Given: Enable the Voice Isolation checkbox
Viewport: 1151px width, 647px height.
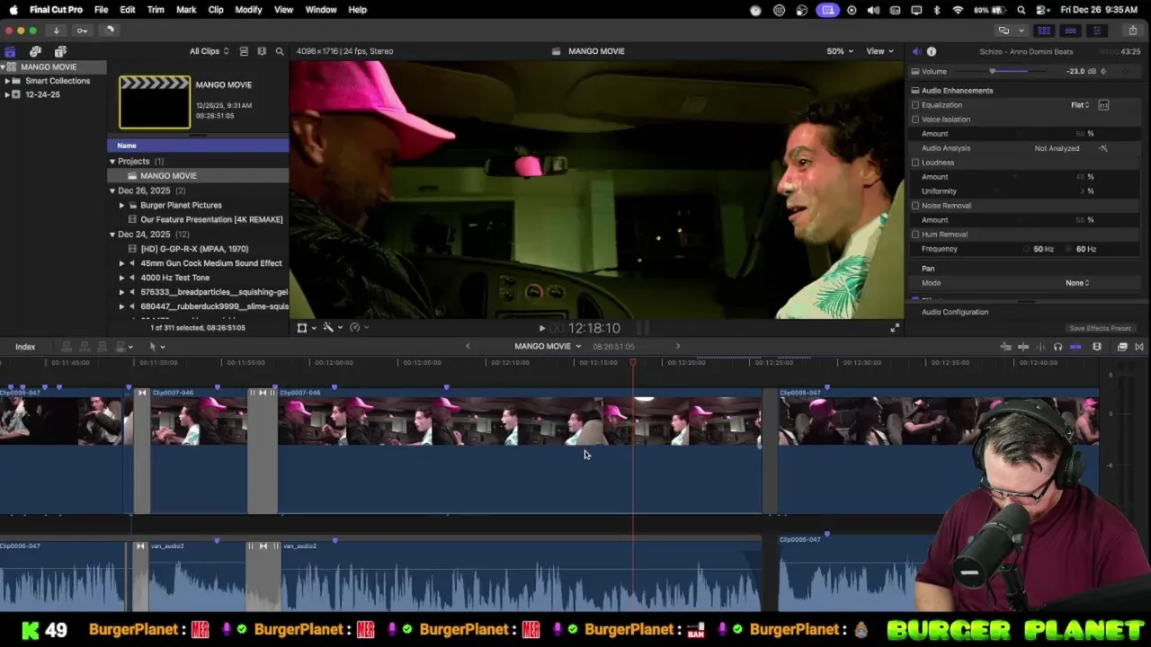Looking at the screenshot, I should 915,120.
